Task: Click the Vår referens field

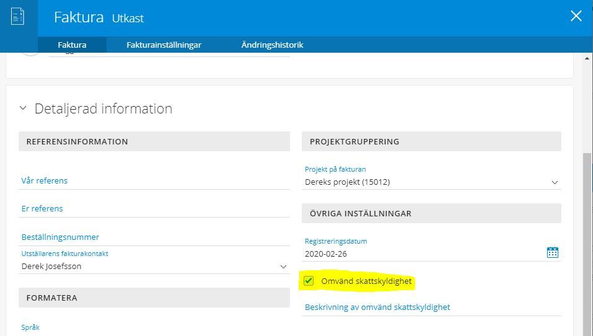Action: (x=154, y=181)
